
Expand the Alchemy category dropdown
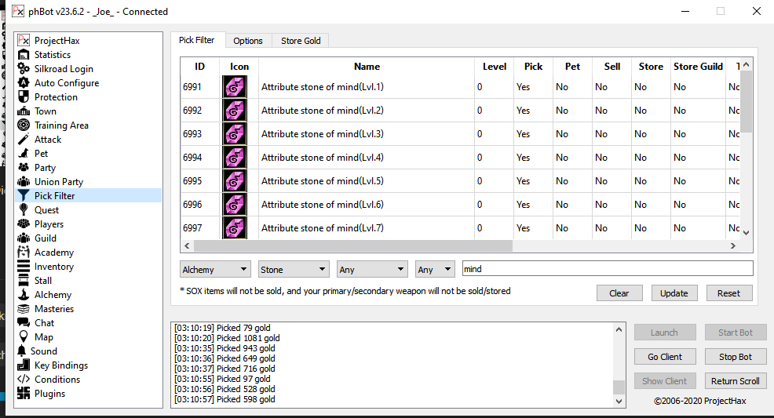[215, 269]
